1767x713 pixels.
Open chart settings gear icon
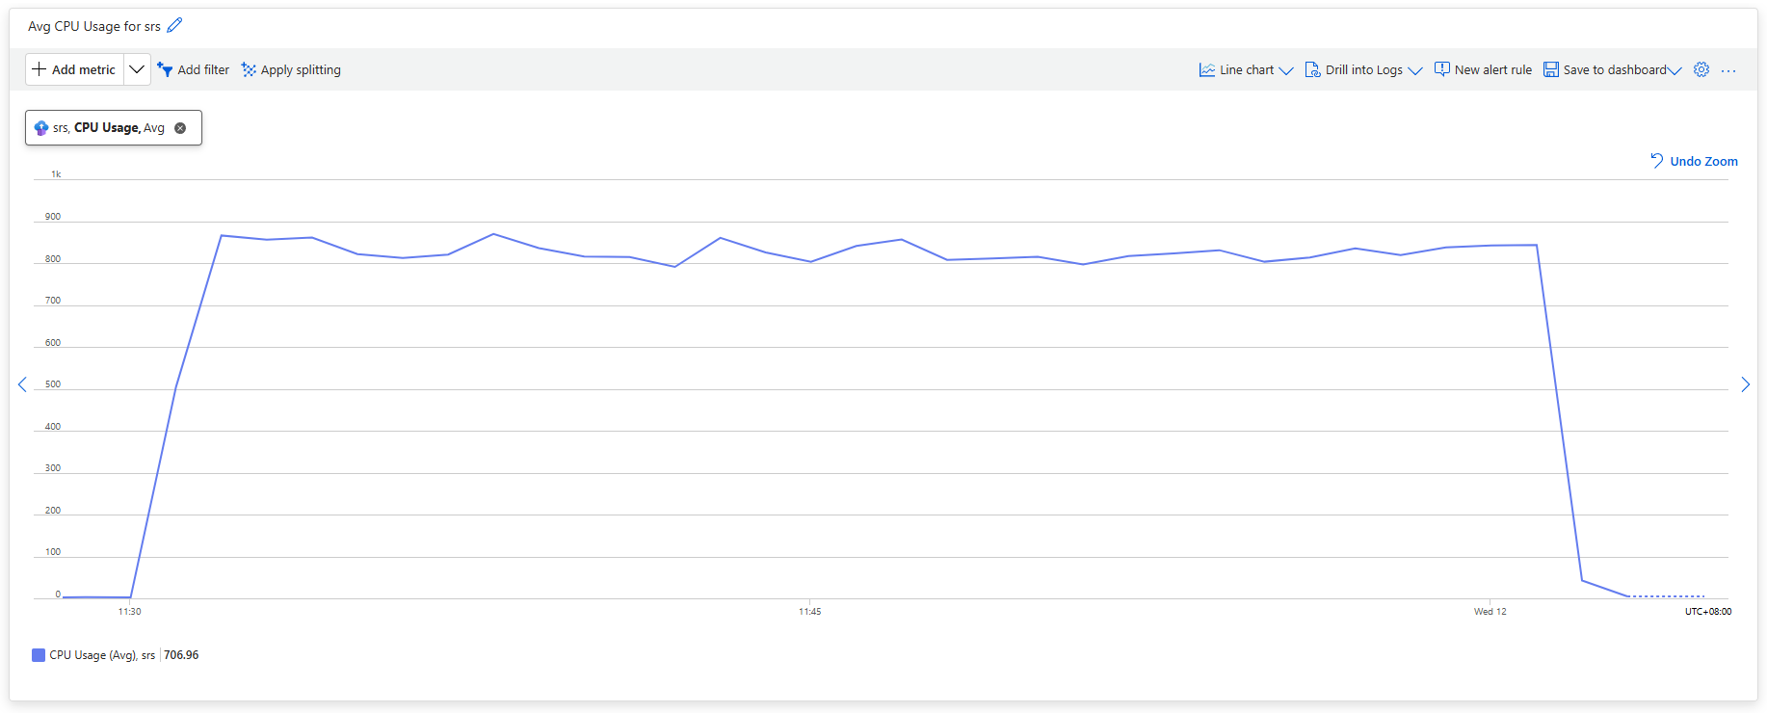pos(1701,69)
